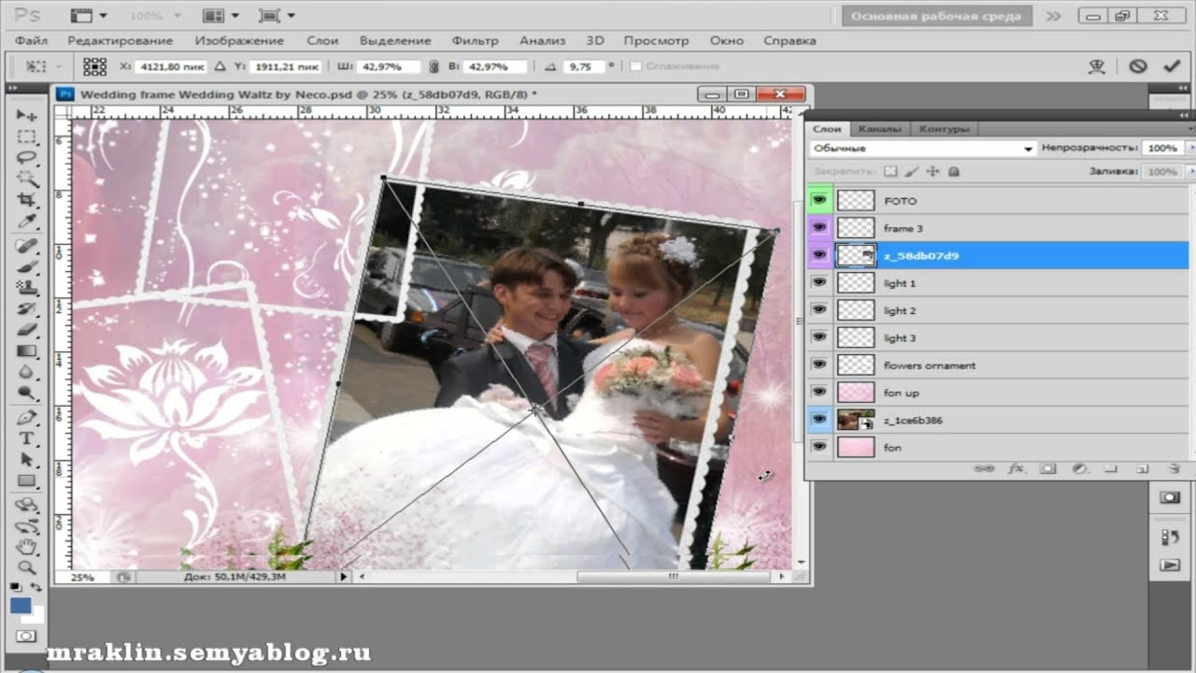Hide the FOTO layer
1196x673 pixels.
(819, 200)
